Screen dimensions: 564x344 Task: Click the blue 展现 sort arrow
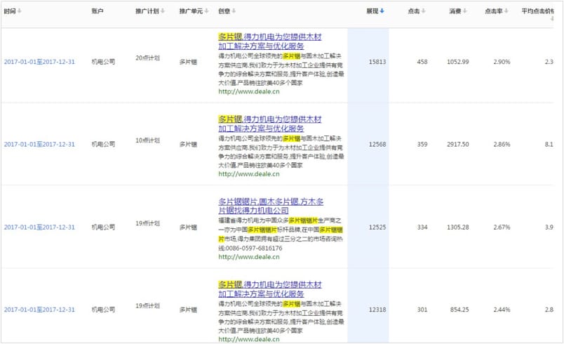(x=382, y=11)
